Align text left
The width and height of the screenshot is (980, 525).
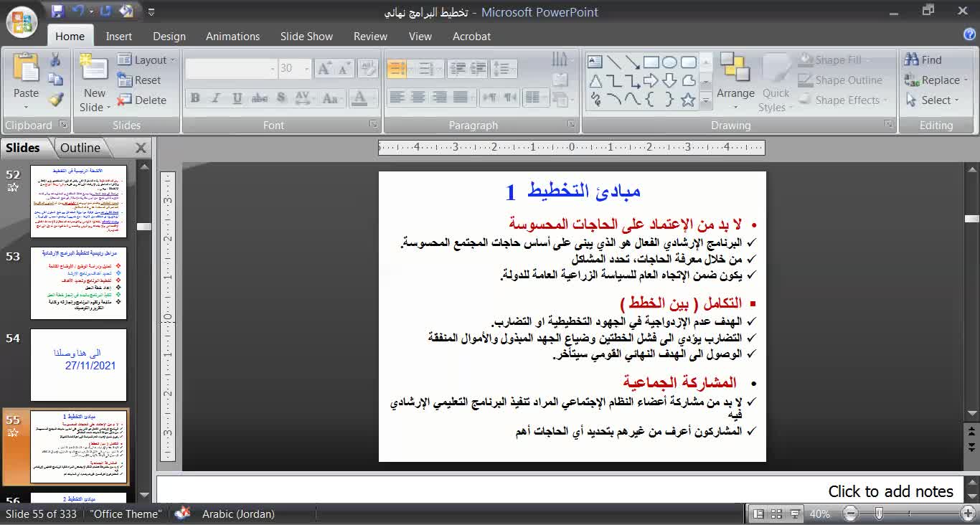point(397,97)
